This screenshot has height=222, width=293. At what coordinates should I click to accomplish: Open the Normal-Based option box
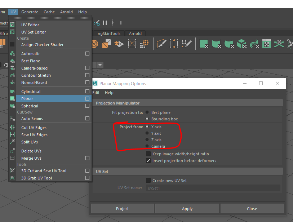[x=87, y=83]
